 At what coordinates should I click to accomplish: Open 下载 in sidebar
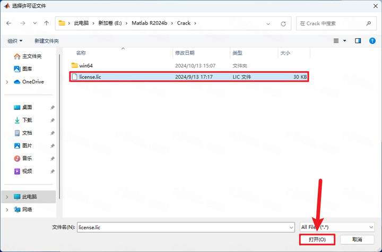click(23, 120)
